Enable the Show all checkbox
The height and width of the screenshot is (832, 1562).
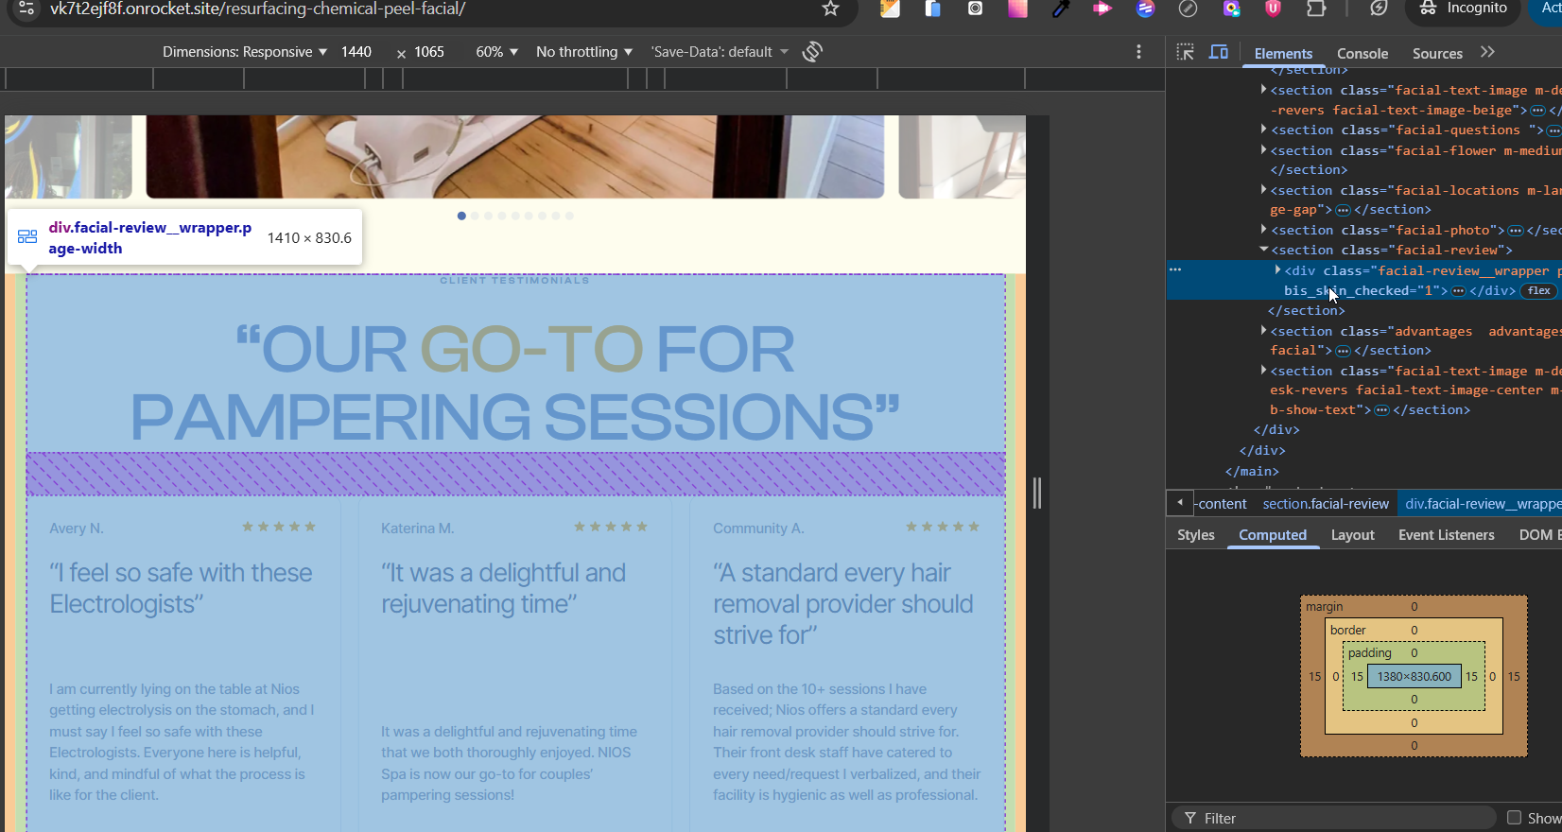tap(1514, 818)
